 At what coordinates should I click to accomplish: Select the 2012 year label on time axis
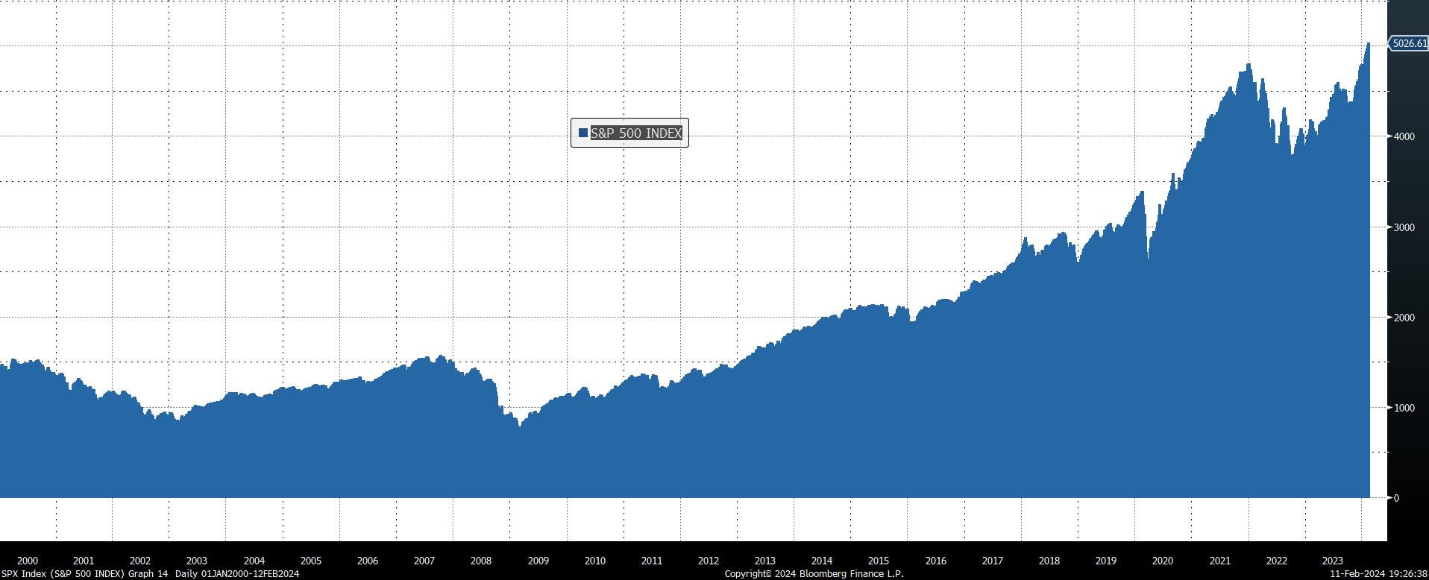(708, 561)
